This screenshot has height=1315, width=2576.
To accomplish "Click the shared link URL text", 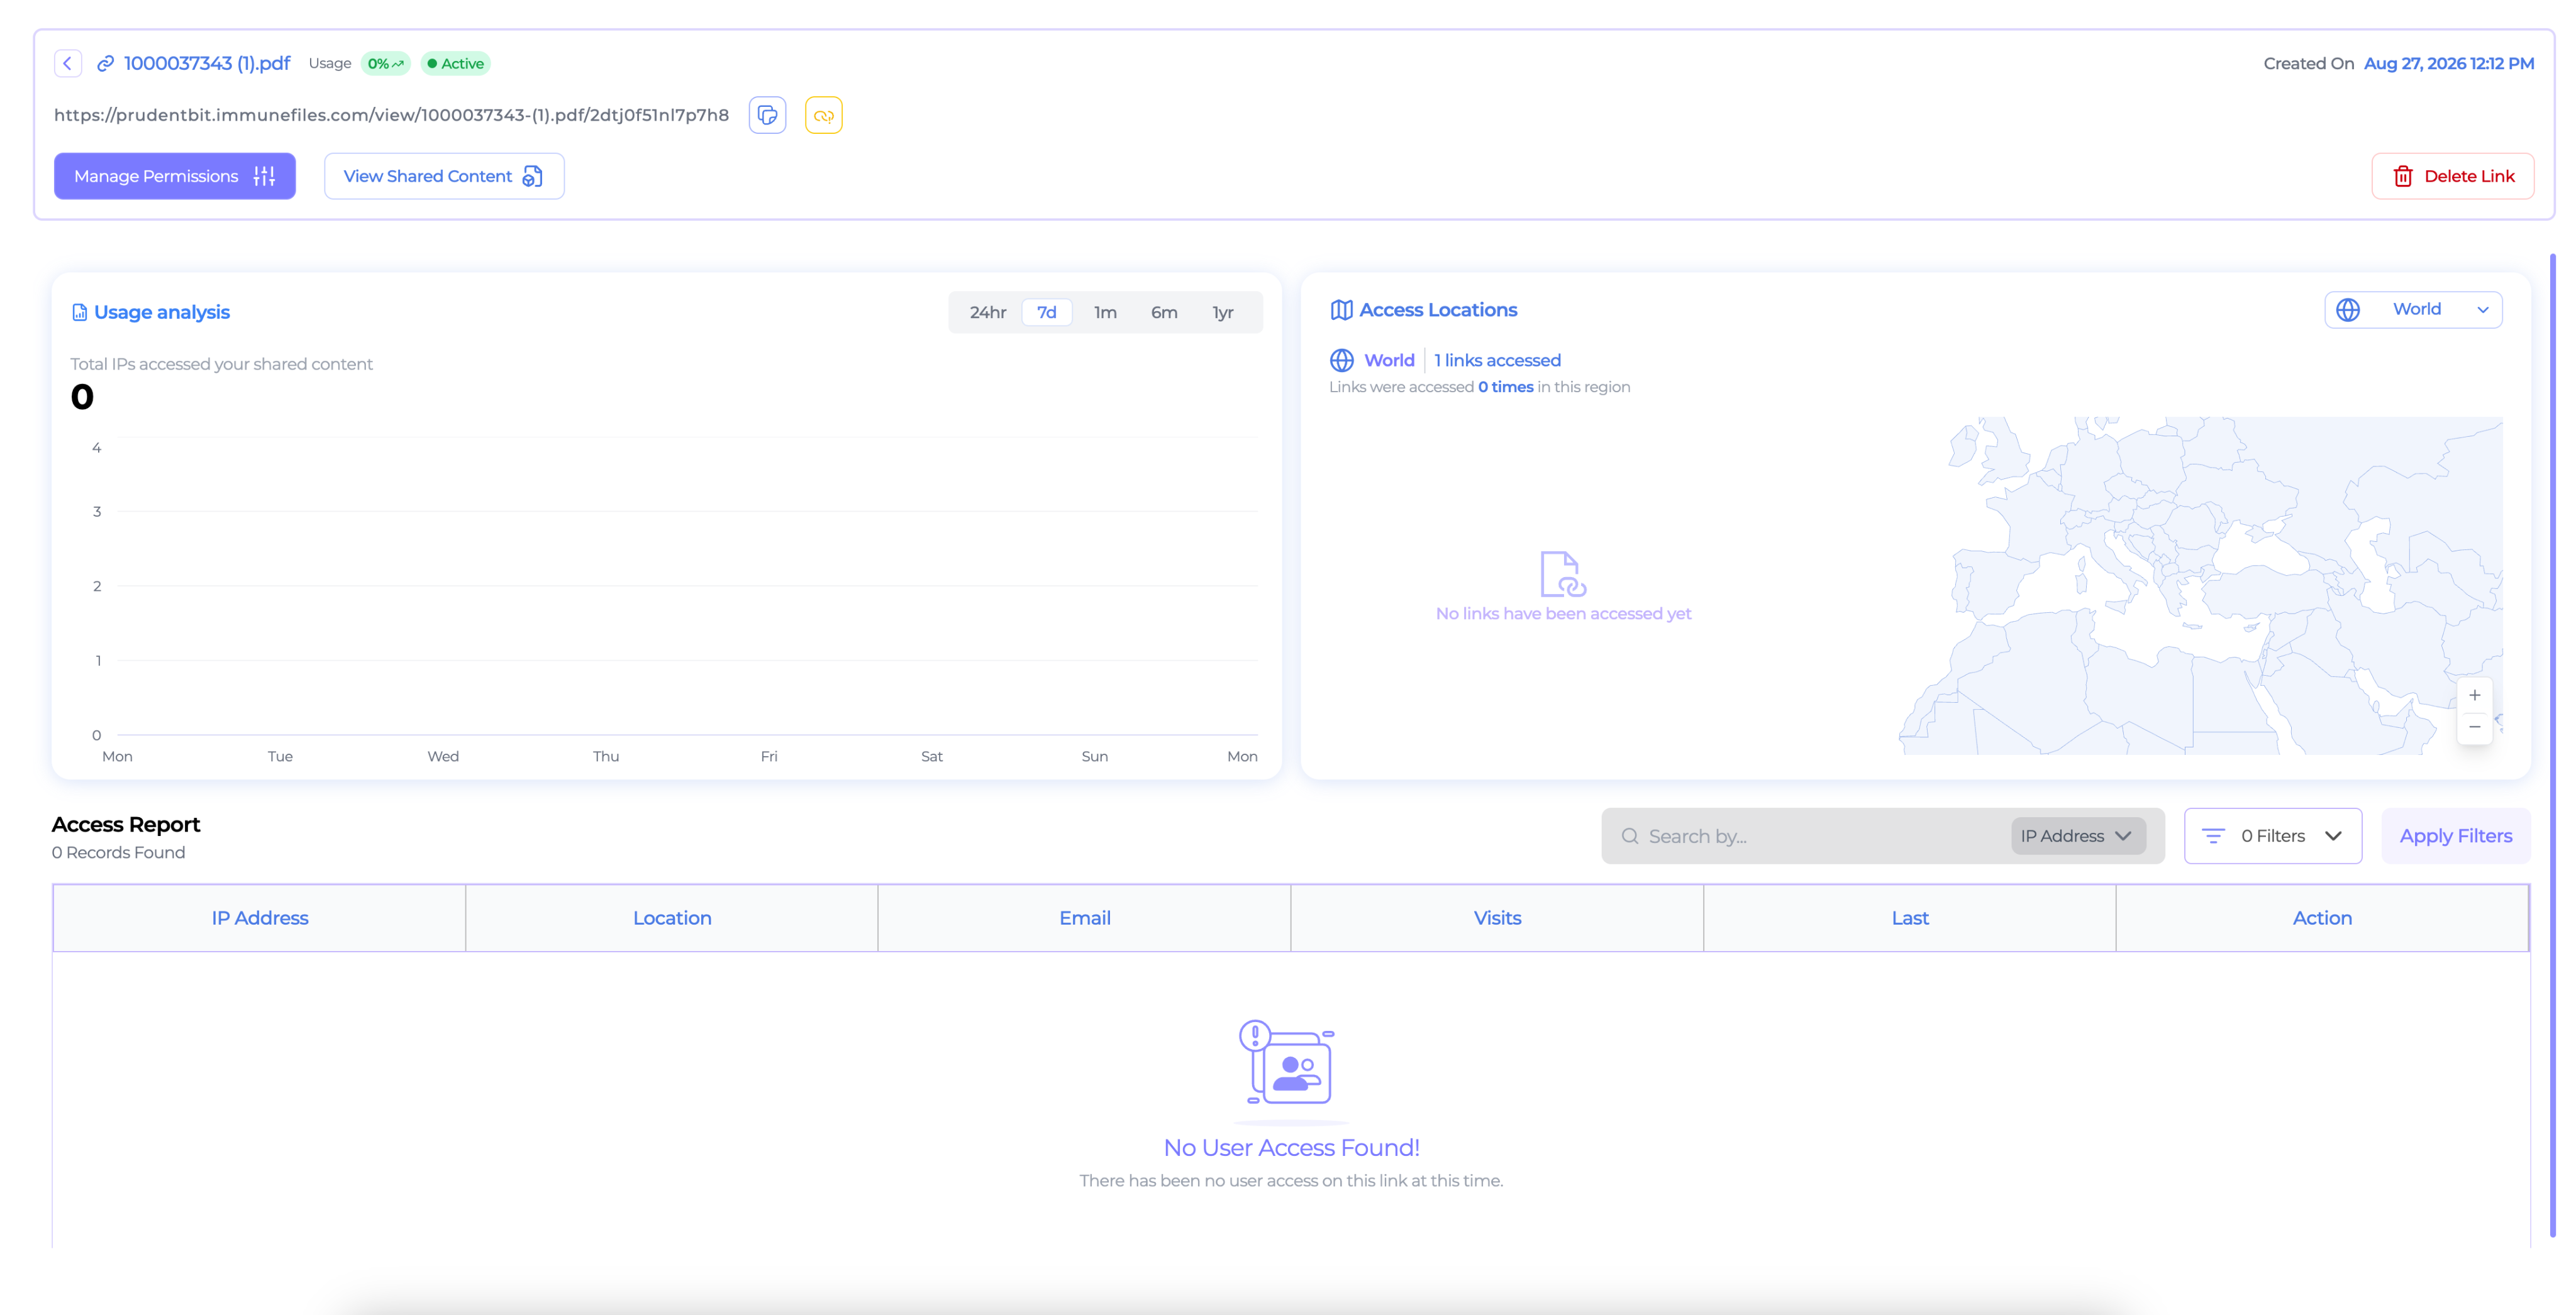I will [391, 115].
